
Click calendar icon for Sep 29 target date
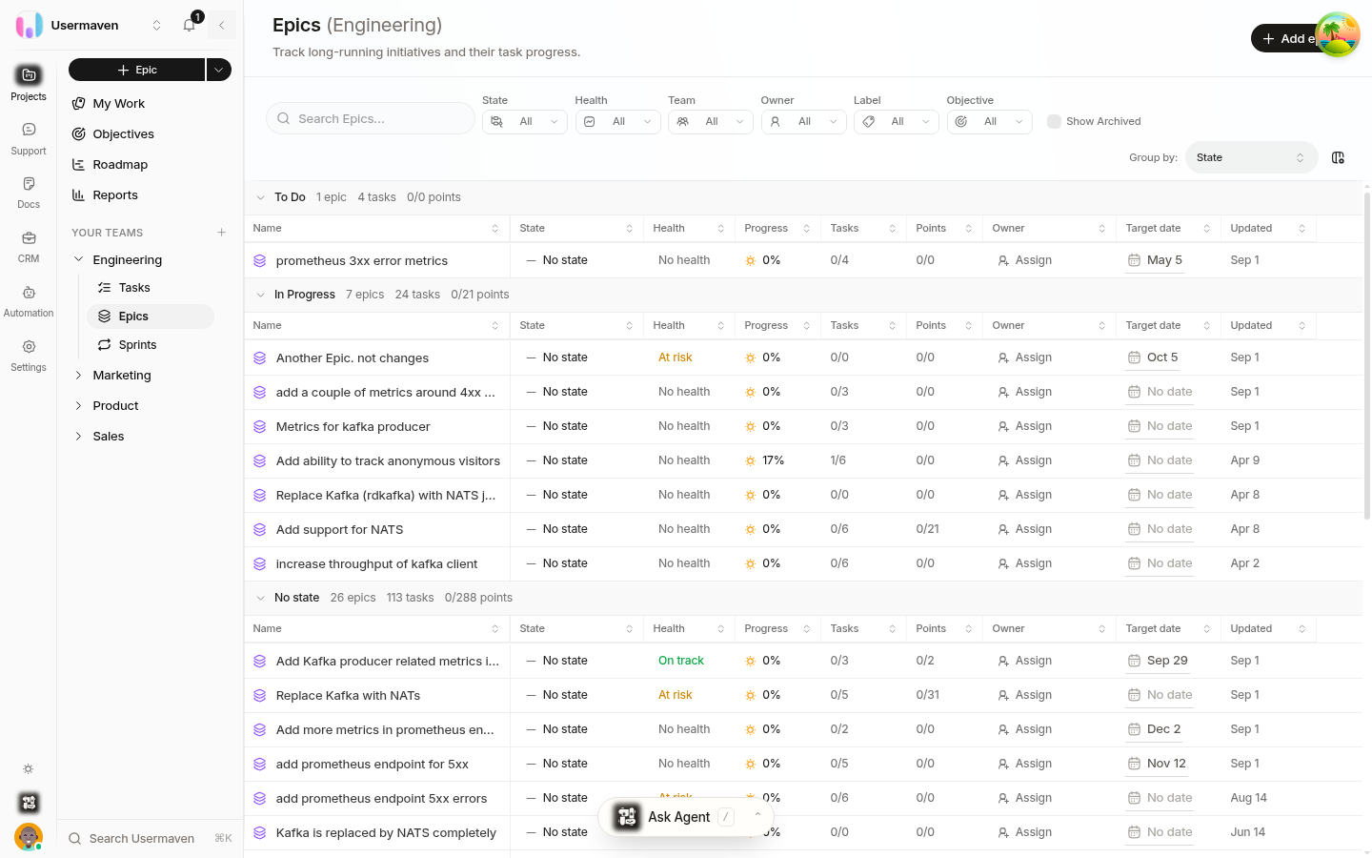point(1134,661)
